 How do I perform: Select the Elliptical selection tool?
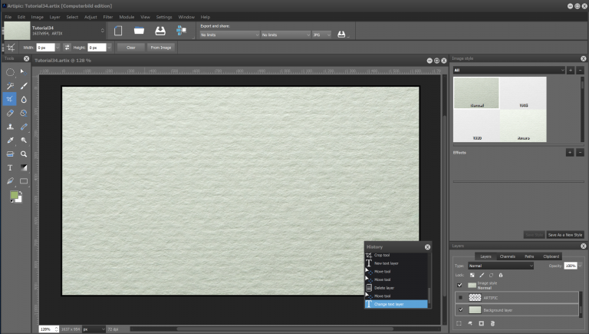(10, 72)
